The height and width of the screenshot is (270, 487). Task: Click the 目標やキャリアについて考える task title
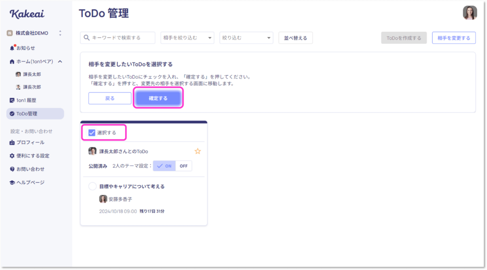click(132, 186)
